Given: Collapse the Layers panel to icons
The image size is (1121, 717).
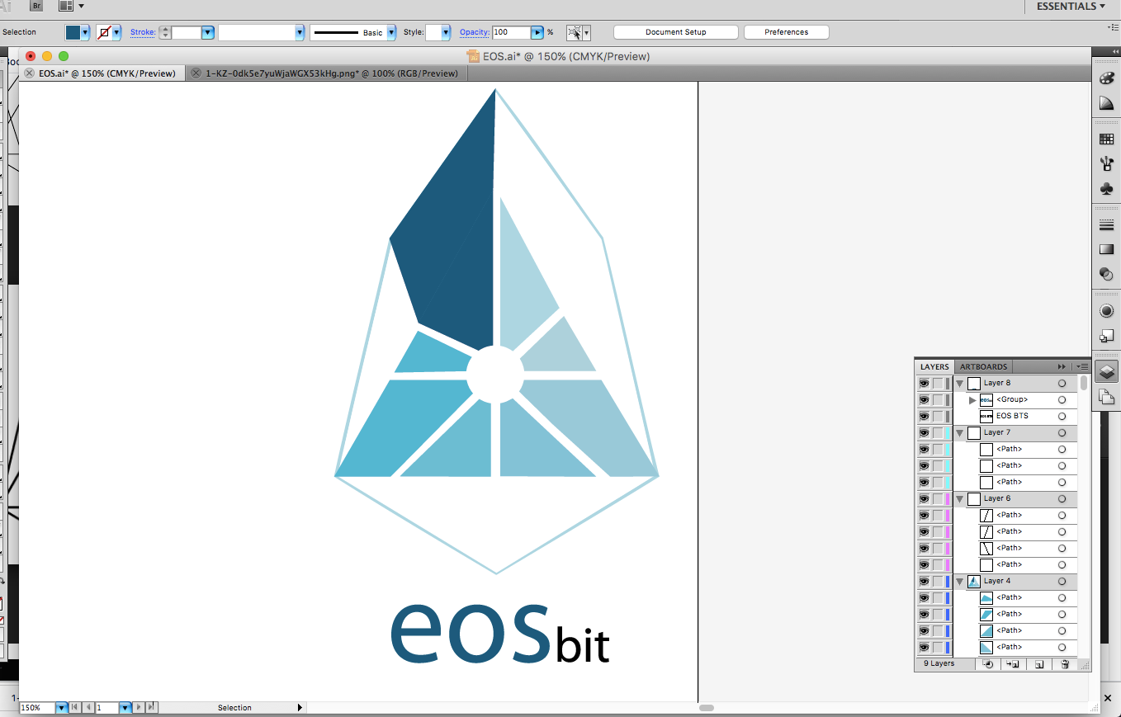Looking at the screenshot, I should point(1062,366).
